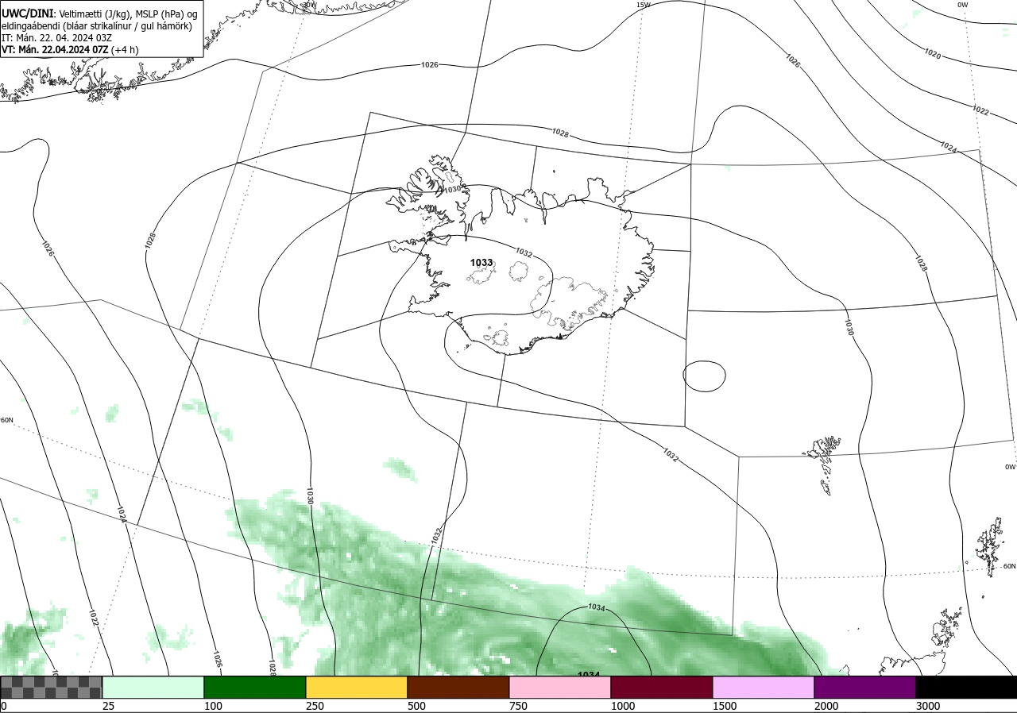The width and height of the screenshot is (1017, 713).
Task: Click the legend value 750
Action: coord(519,706)
